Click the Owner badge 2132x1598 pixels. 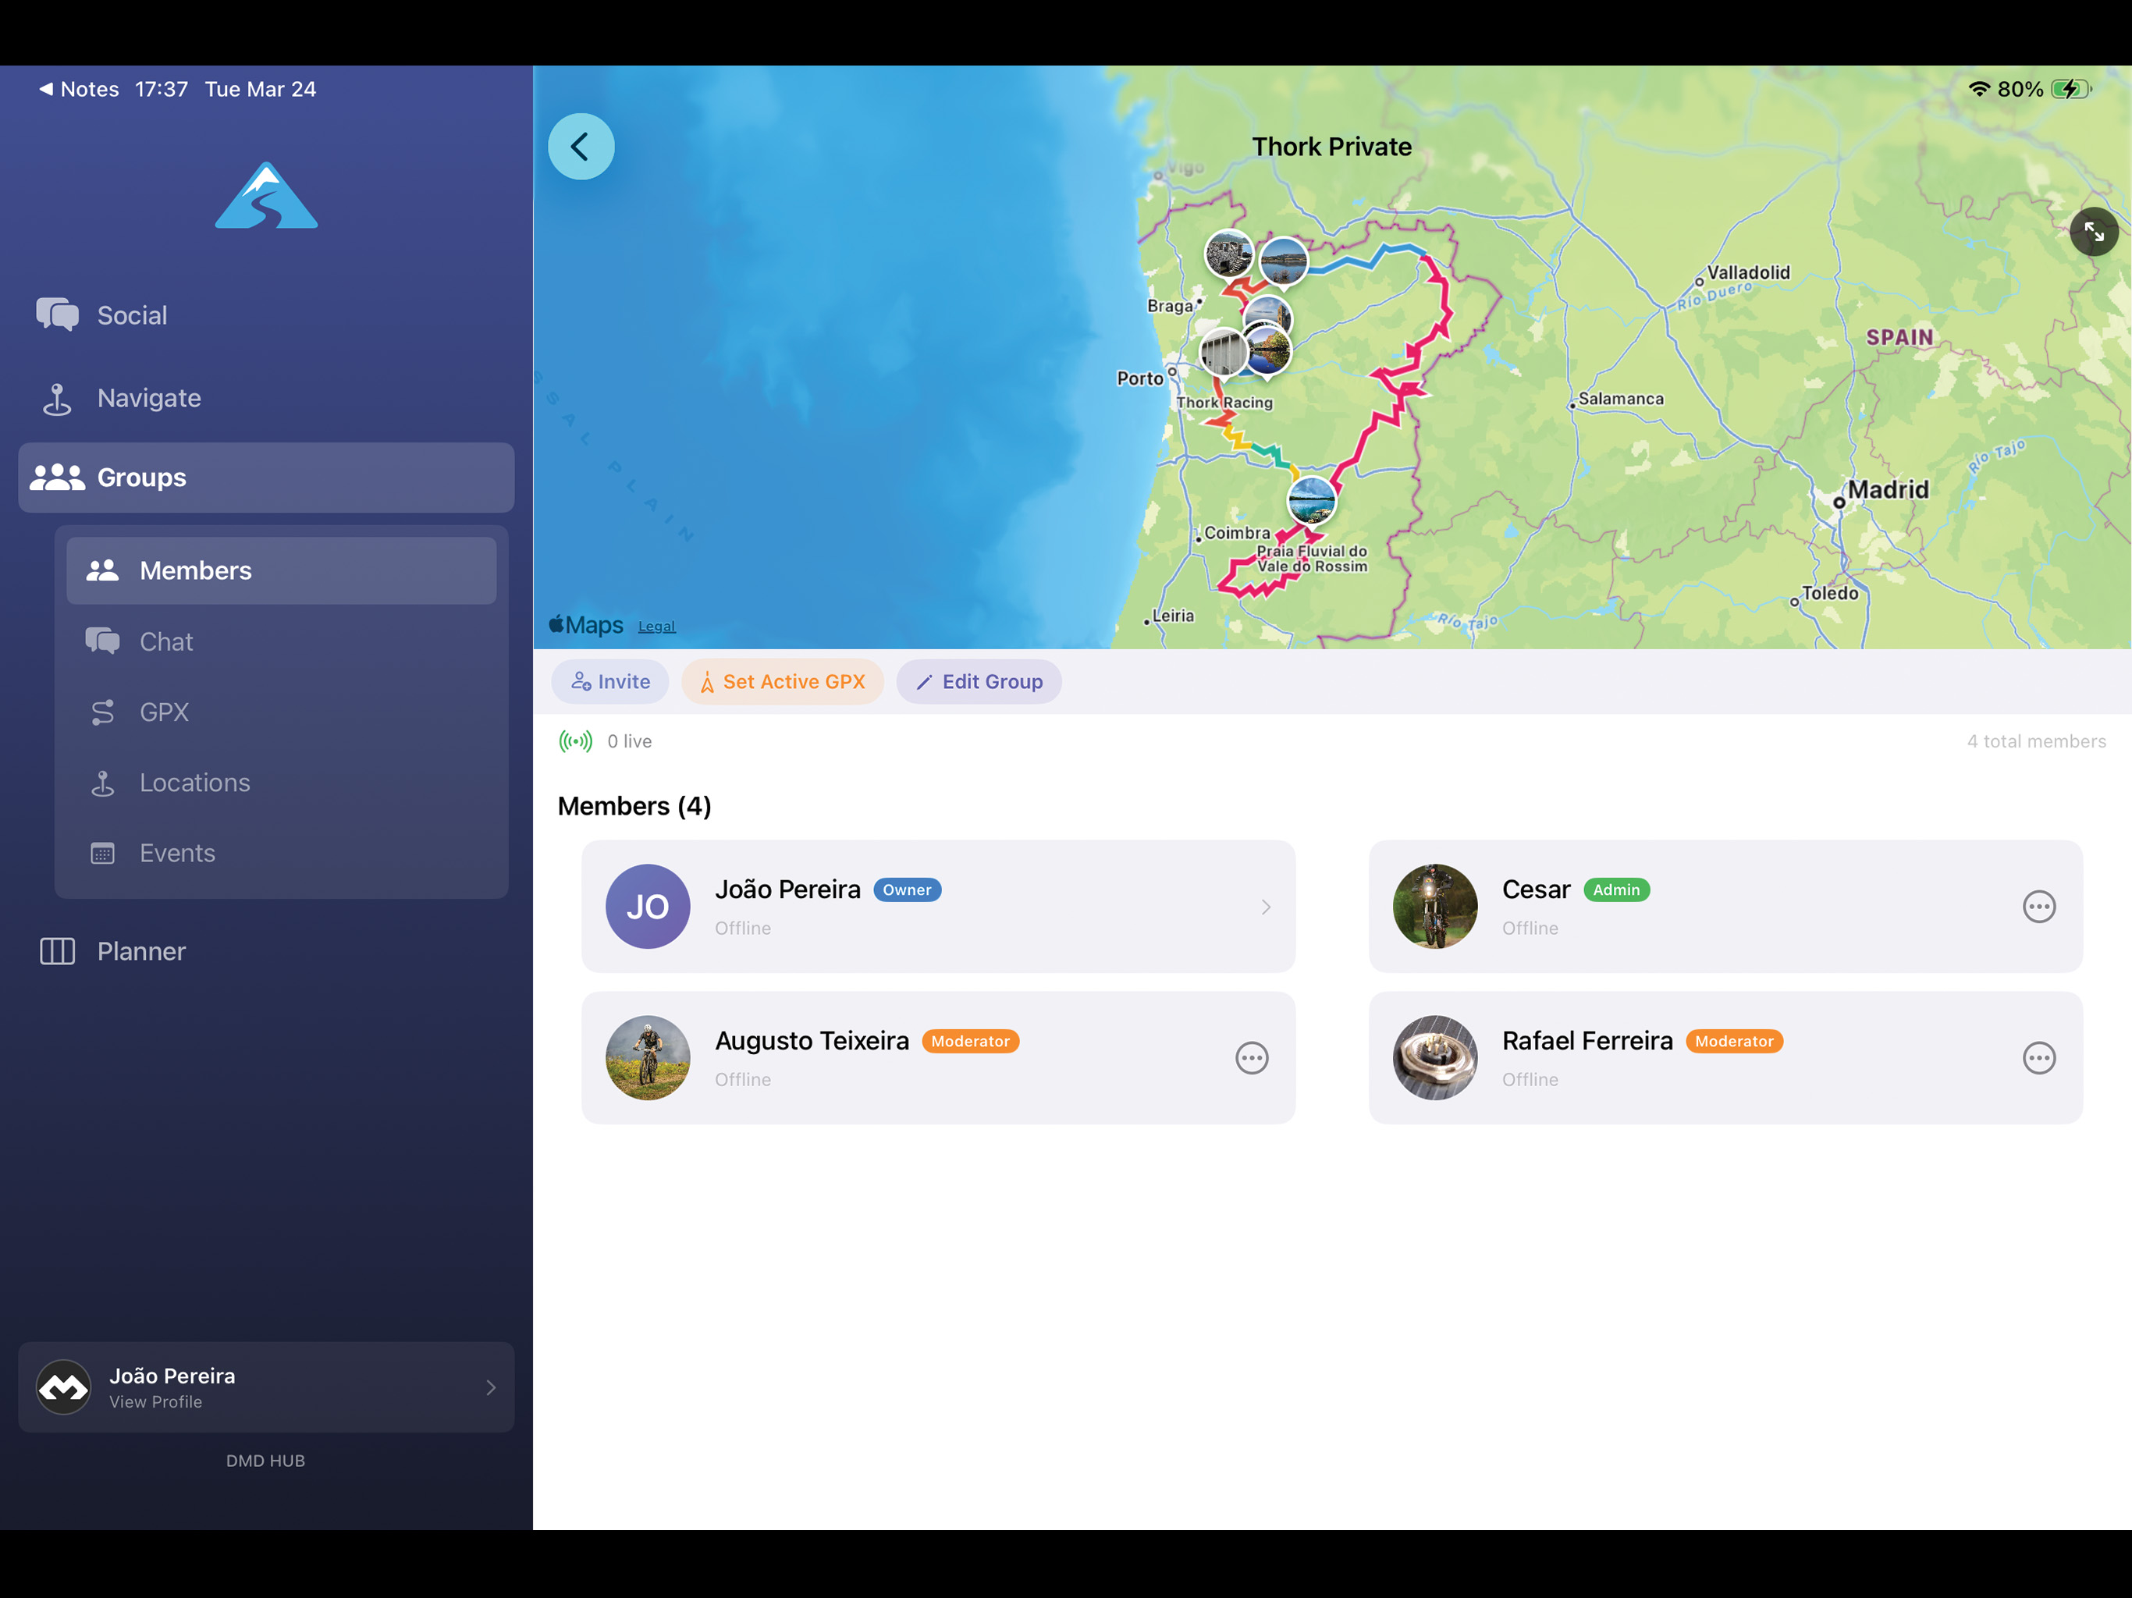click(x=907, y=890)
